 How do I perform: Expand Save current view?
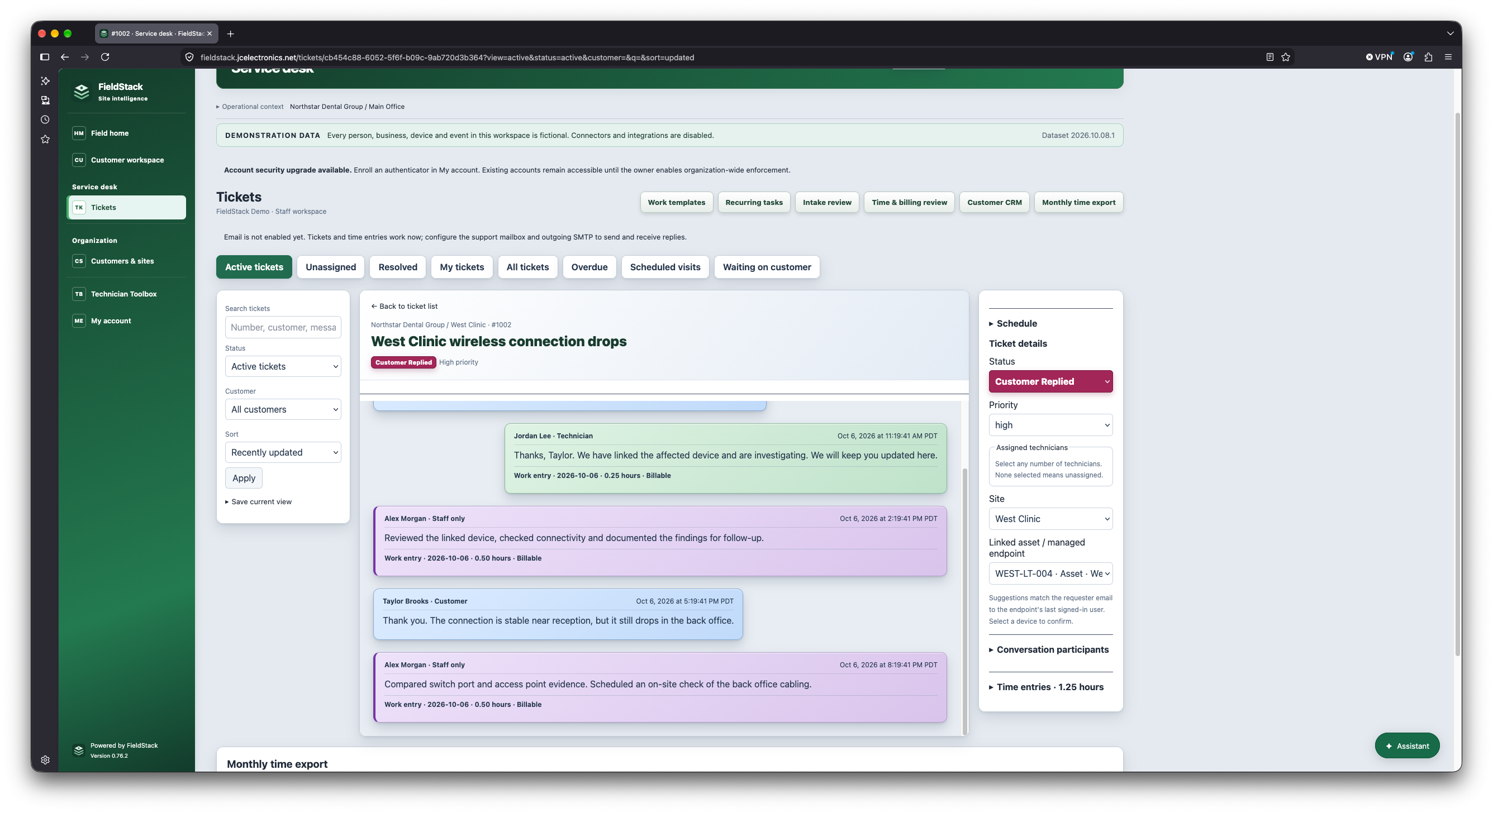pyautogui.click(x=259, y=501)
